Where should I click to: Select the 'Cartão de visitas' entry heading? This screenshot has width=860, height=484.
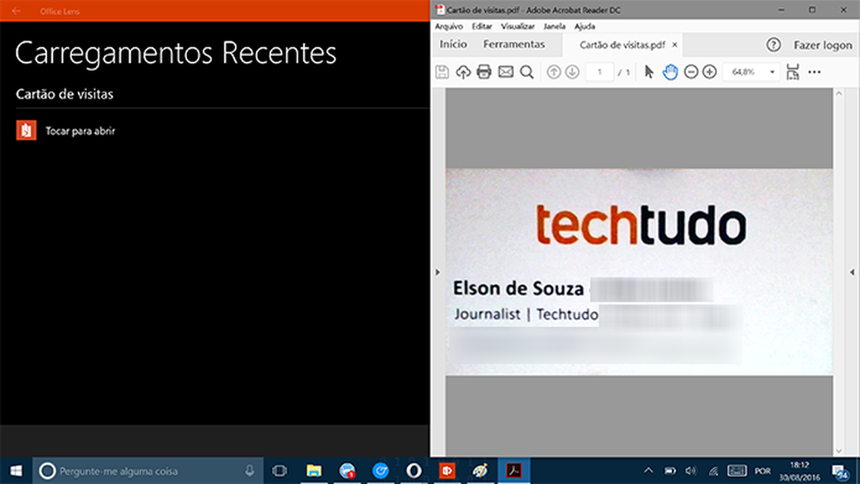[x=65, y=94]
